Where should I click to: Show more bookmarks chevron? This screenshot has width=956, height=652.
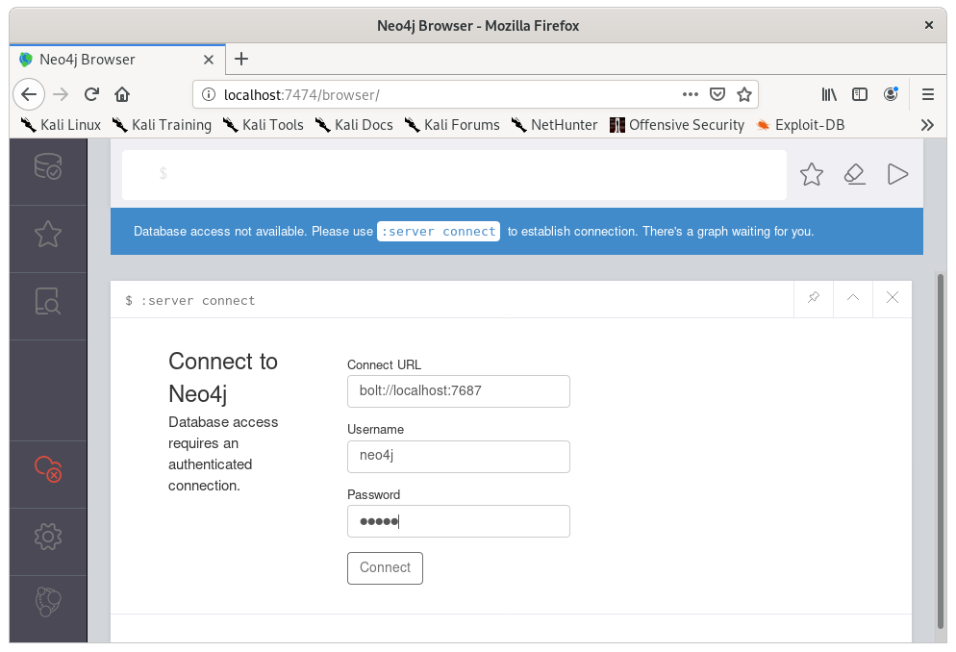pyautogui.click(x=927, y=125)
